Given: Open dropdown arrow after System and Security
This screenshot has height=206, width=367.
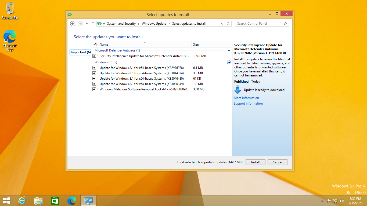Looking at the screenshot, I should 139,24.
